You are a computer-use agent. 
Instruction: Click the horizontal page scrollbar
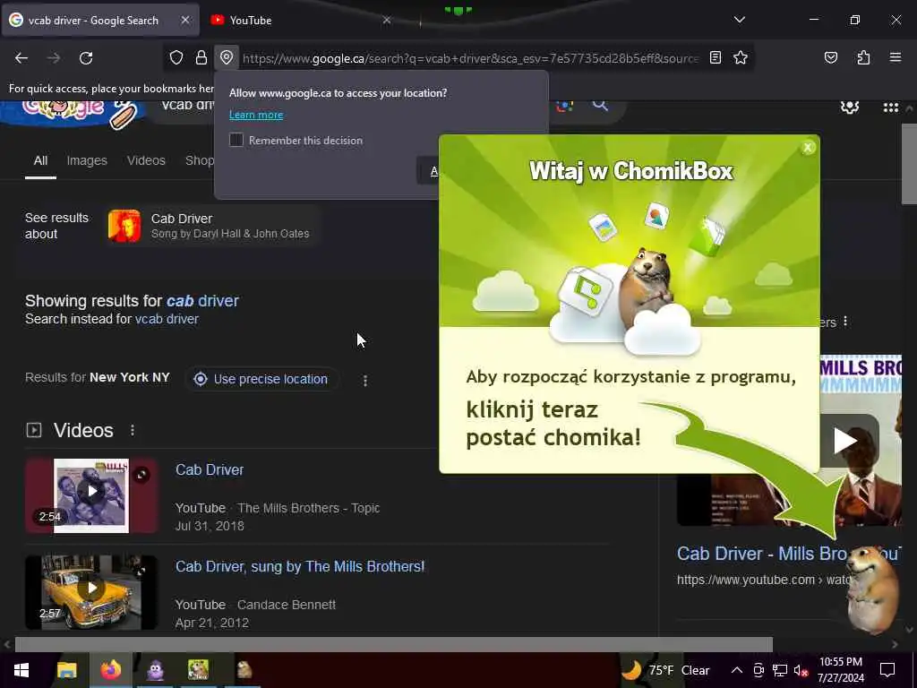click(394, 644)
